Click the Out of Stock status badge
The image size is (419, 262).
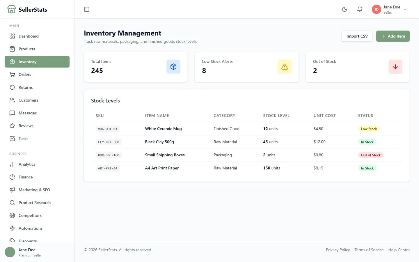(371, 155)
